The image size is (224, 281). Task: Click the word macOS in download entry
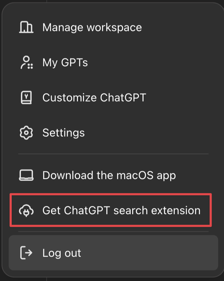click(x=135, y=175)
